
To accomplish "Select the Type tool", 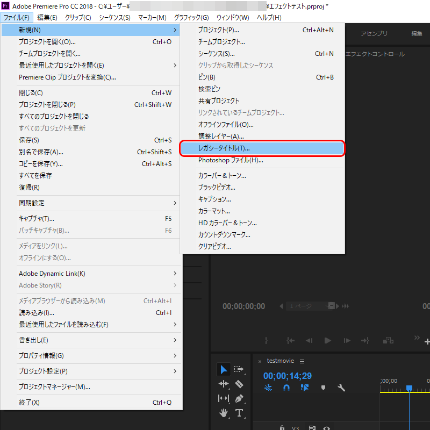I will click(x=239, y=413).
